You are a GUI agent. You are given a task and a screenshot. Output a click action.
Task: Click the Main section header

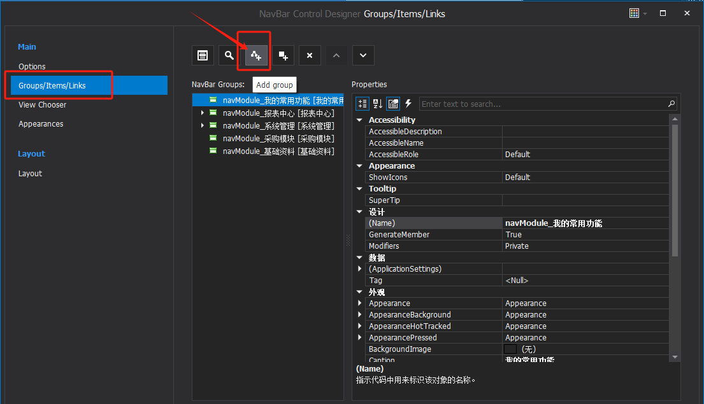(27, 46)
